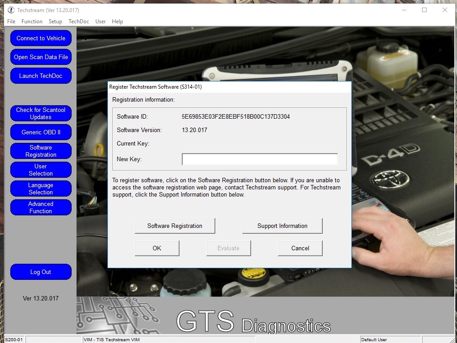The image size is (457, 343).
Task: Open the Setup menu
Action: [55, 21]
